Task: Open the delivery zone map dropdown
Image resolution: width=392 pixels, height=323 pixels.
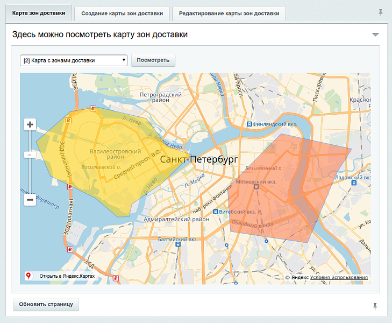Action: coord(74,60)
